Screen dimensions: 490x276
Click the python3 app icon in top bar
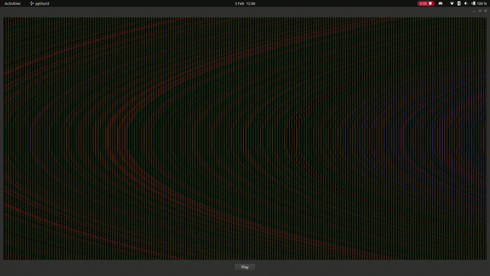tap(32, 3)
